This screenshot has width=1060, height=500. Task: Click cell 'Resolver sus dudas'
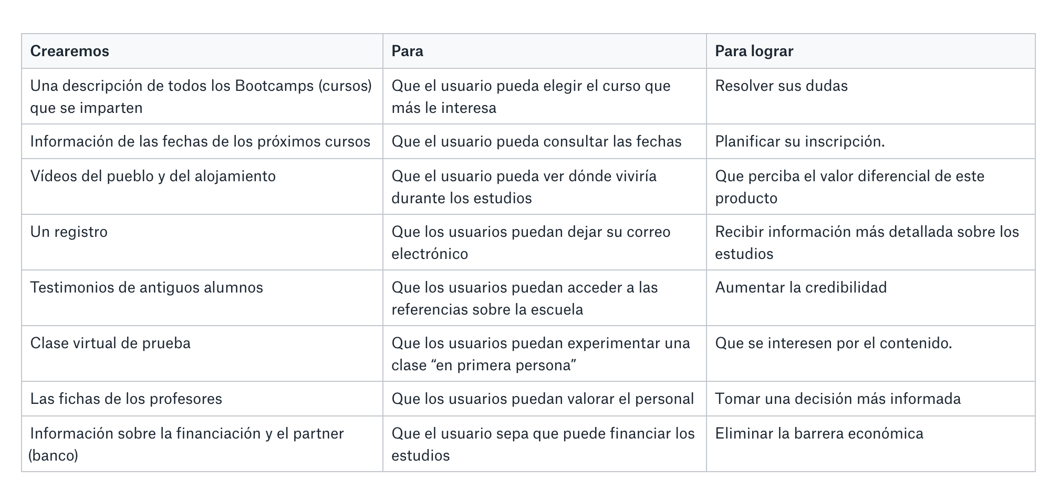tap(870, 96)
